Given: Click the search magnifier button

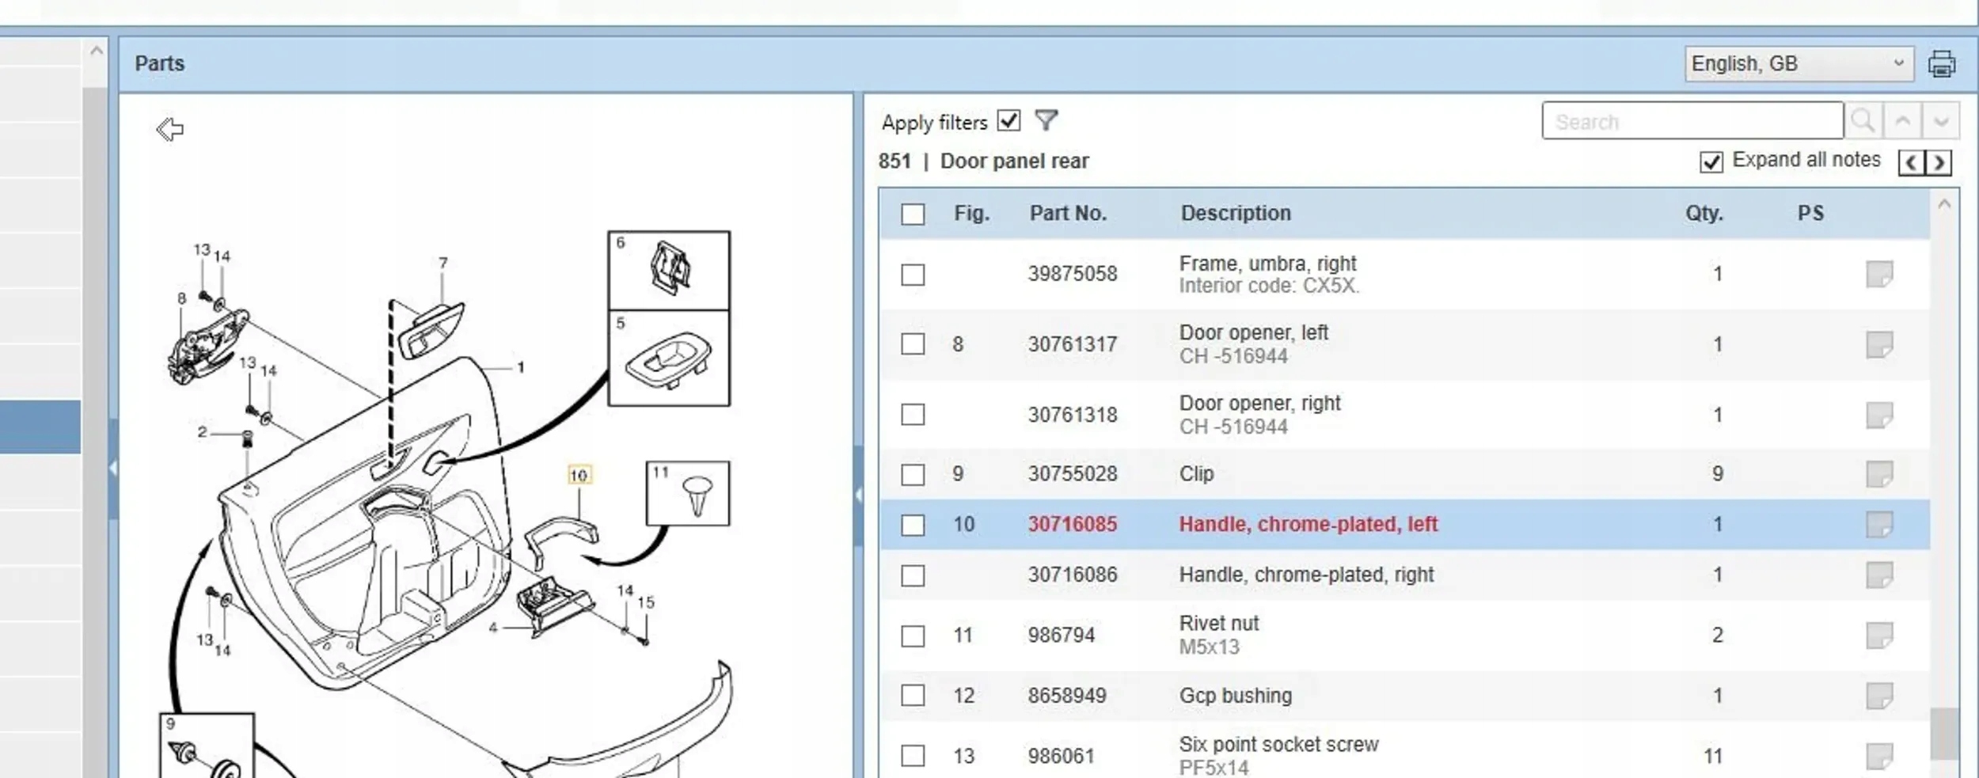Looking at the screenshot, I should click(x=1863, y=121).
